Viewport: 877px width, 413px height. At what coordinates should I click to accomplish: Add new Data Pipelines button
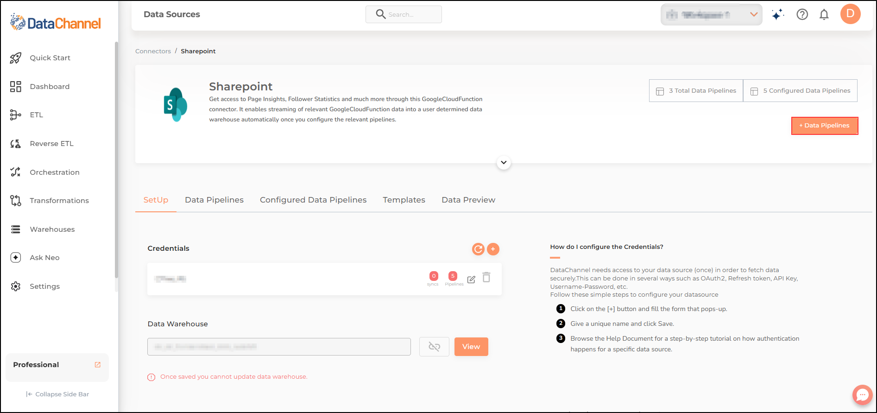click(825, 126)
